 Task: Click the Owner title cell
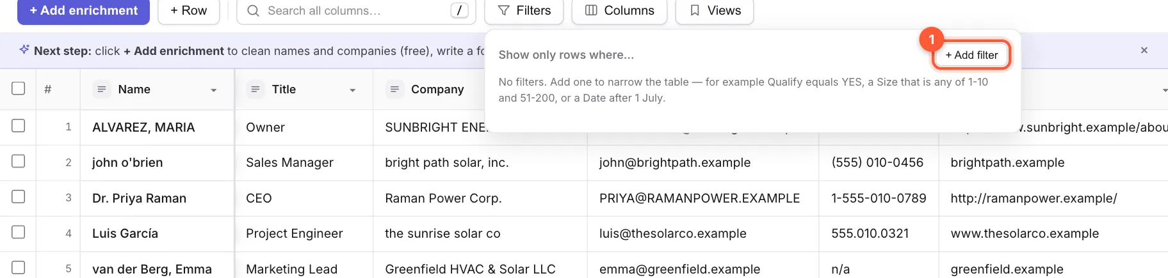pos(304,127)
